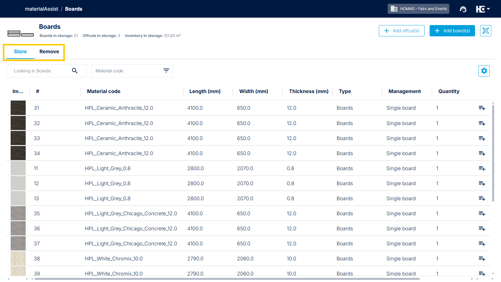Add row 13 to the list
Viewport: 501px width, 282px height.
coord(482,199)
